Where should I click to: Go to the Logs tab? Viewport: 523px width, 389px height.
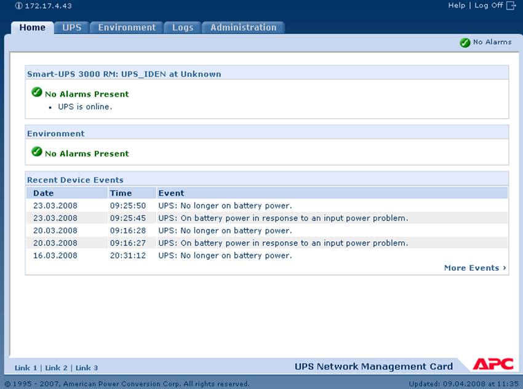pos(183,27)
